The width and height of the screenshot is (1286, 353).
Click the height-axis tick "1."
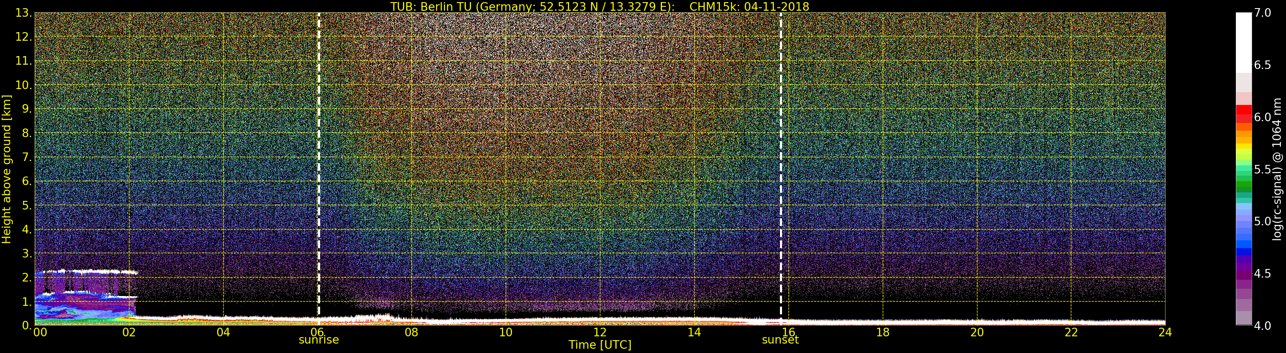[27, 301]
